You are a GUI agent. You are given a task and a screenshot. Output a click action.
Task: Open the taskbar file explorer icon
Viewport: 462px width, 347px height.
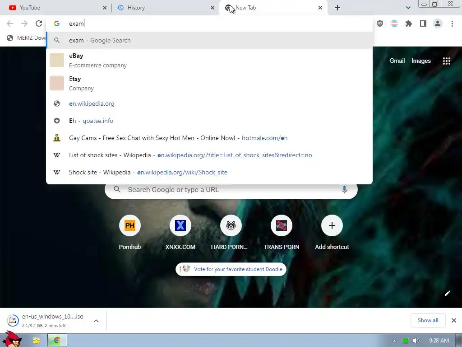point(36,341)
